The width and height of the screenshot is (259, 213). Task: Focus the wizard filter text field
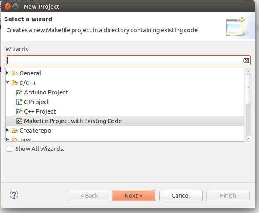point(124,61)
